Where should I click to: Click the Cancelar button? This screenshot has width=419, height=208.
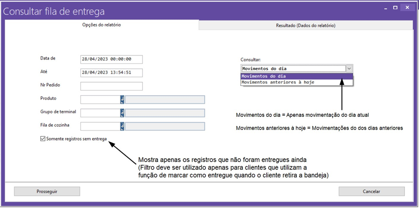371,191
